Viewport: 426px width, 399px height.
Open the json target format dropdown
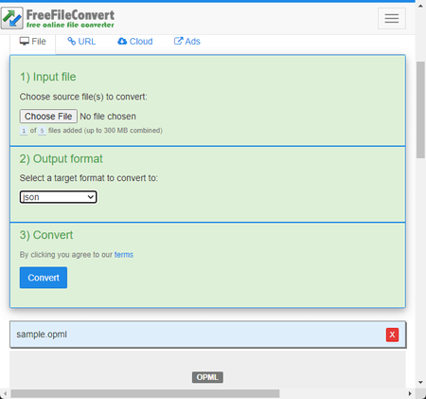(58, 197)
